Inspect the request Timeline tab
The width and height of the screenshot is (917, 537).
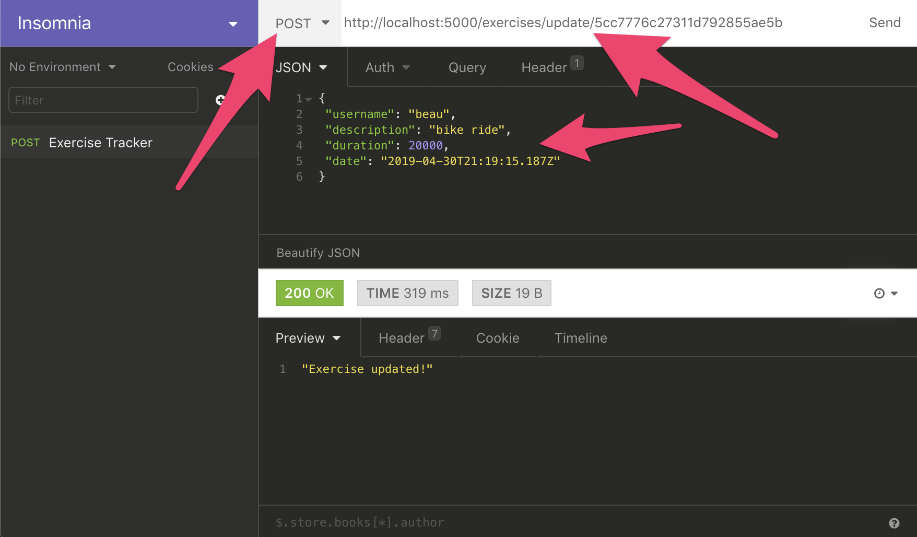(x=581, y=338)
